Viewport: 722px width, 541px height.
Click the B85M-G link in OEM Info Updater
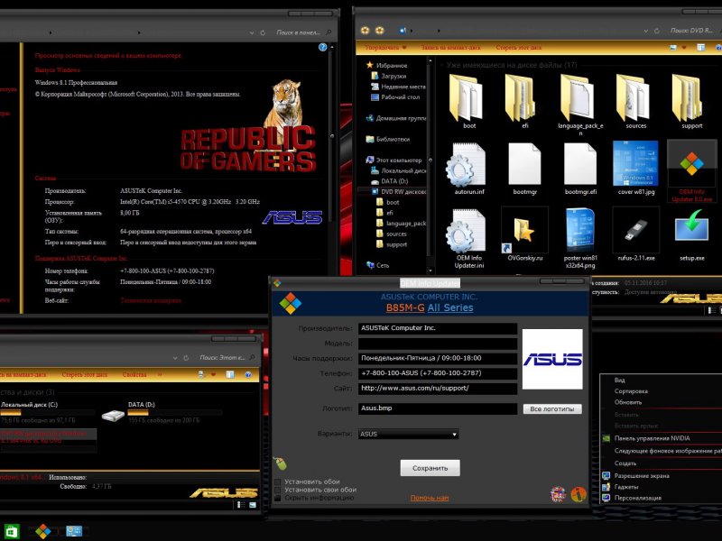405,307
